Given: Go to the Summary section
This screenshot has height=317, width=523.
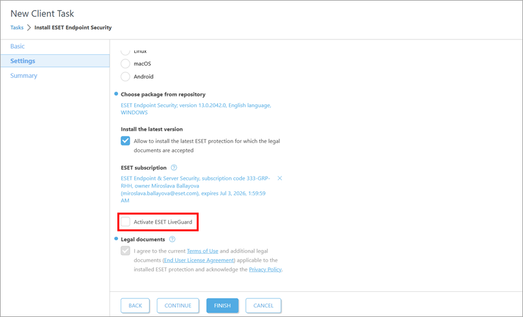Looking at the screenshot, I should 24,76.
